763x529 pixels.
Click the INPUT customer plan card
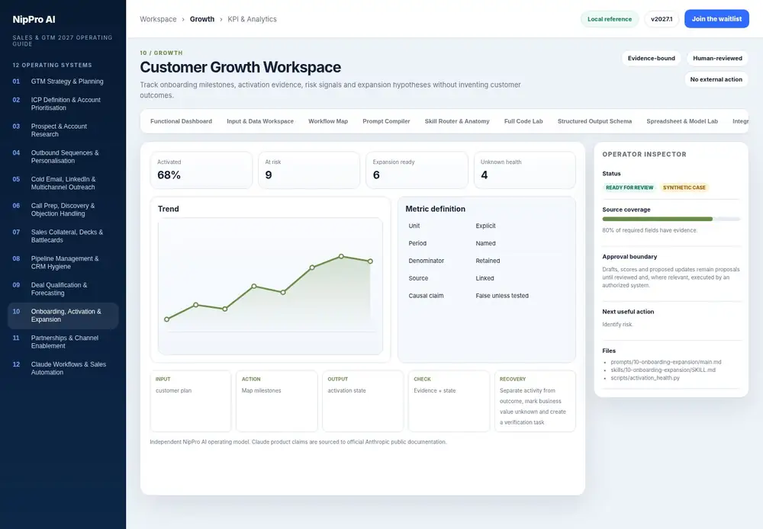tap(191, 401)
